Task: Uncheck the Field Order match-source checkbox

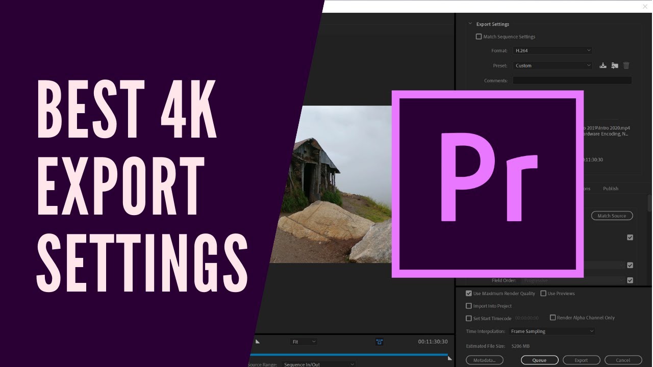Action: (630, 280)
